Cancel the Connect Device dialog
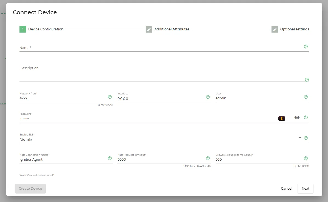 tap(286, 188)
